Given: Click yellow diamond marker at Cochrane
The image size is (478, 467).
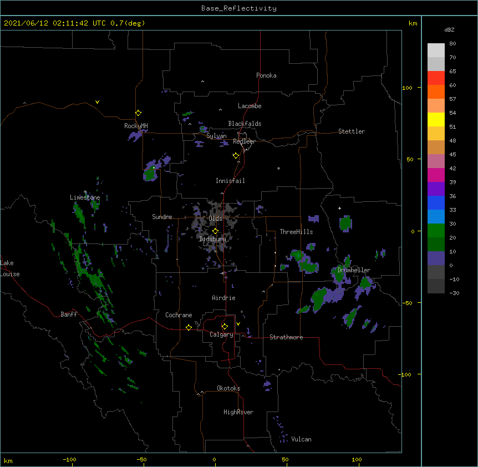Looking at the screenshot, I should tap(189, 327).
